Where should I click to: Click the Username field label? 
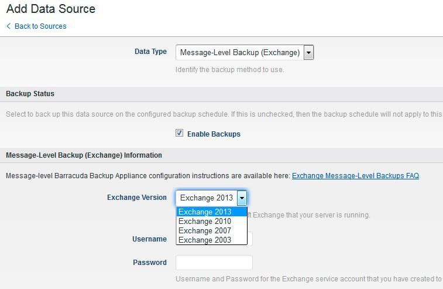coord(149,239)
